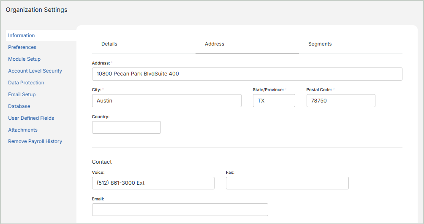Image resolution: width=424 pixels, height=224 pixels.
Task: Open the Information settings section
Action: tap(22, 35)
